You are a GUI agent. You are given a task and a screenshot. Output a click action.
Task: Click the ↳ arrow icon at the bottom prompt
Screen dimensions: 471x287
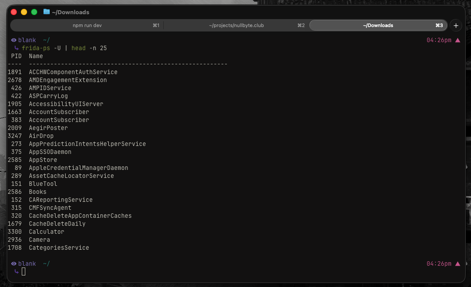pyautogui.click(x=16, y=271)
